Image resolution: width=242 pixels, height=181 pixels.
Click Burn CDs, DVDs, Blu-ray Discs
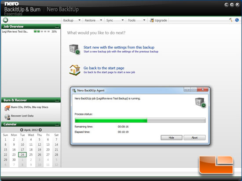pos(29,107)
